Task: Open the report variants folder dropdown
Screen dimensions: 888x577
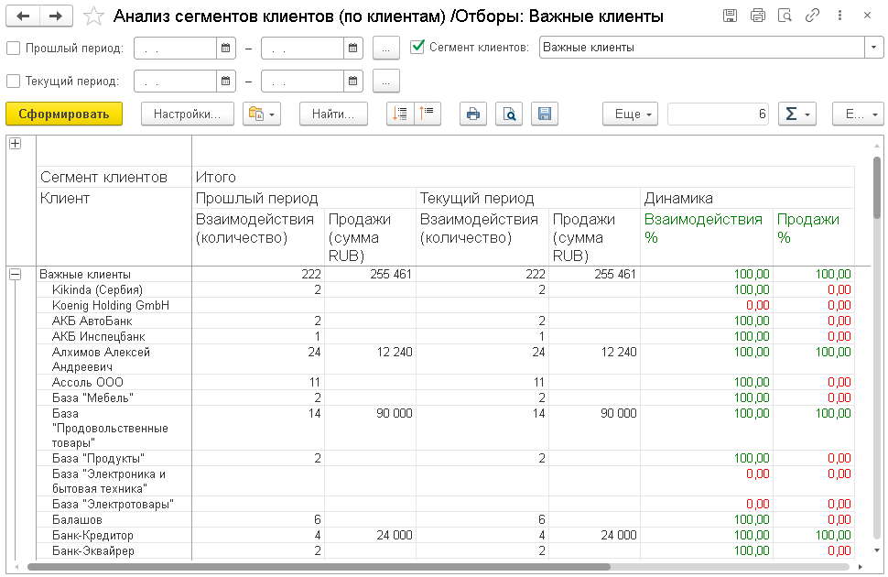Action: pos(262,114)
